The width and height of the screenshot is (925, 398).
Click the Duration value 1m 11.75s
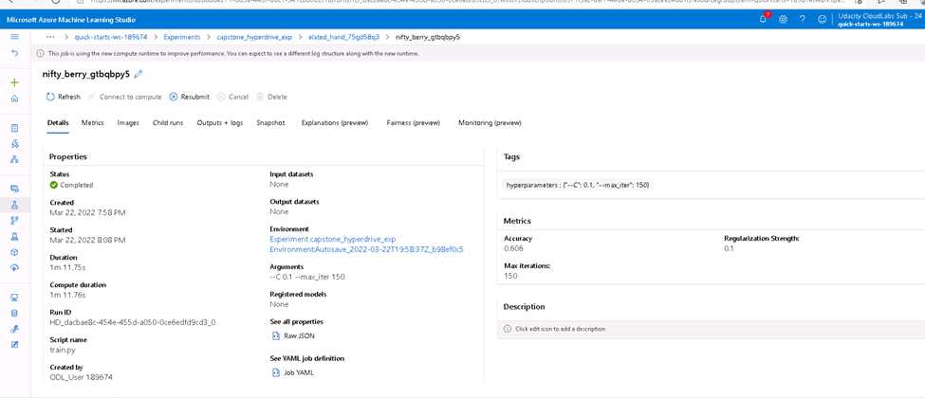point(66,267)
